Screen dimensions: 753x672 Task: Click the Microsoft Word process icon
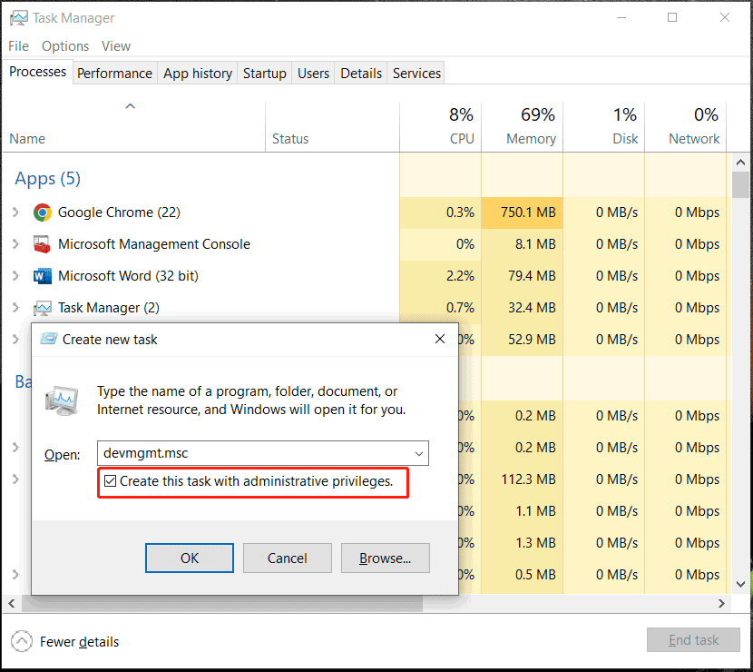click(42, 275)
